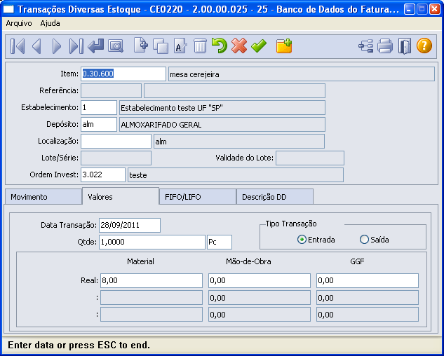Switch to the FIFO/LIFO tab
The image size is (444, 356).
click(198, 197)
